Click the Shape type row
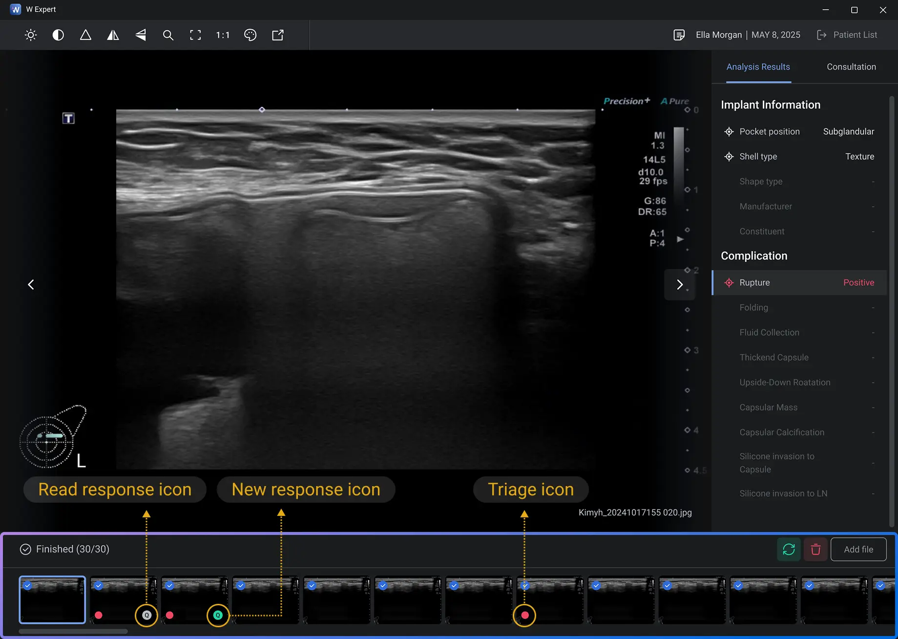The height and width of the screenshot is (639, 898). [800, 181]
